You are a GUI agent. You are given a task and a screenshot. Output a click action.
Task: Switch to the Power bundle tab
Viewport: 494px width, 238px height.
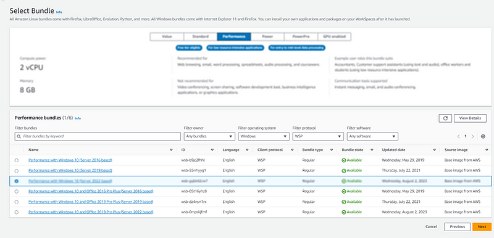tap(267, 37)
